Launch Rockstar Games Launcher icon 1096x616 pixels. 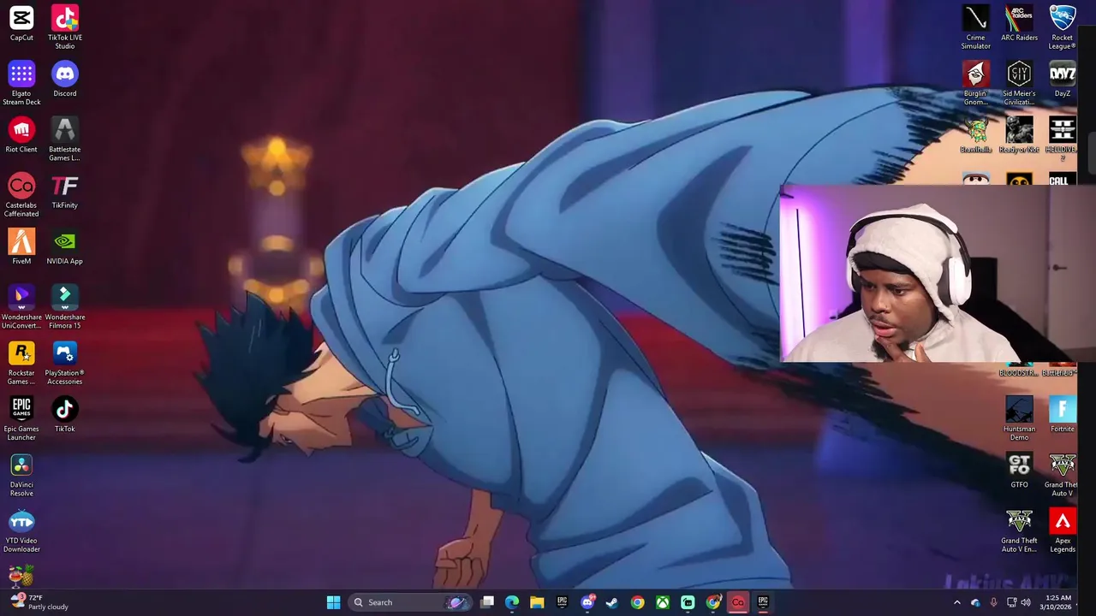click(x=21, y=362)
